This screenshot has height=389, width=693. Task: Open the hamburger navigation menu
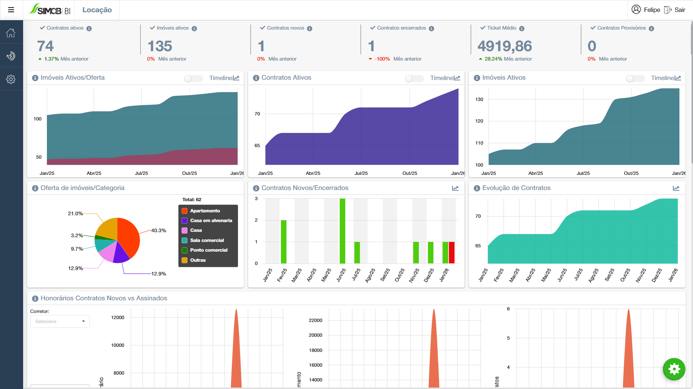click(x=11, y=10)
